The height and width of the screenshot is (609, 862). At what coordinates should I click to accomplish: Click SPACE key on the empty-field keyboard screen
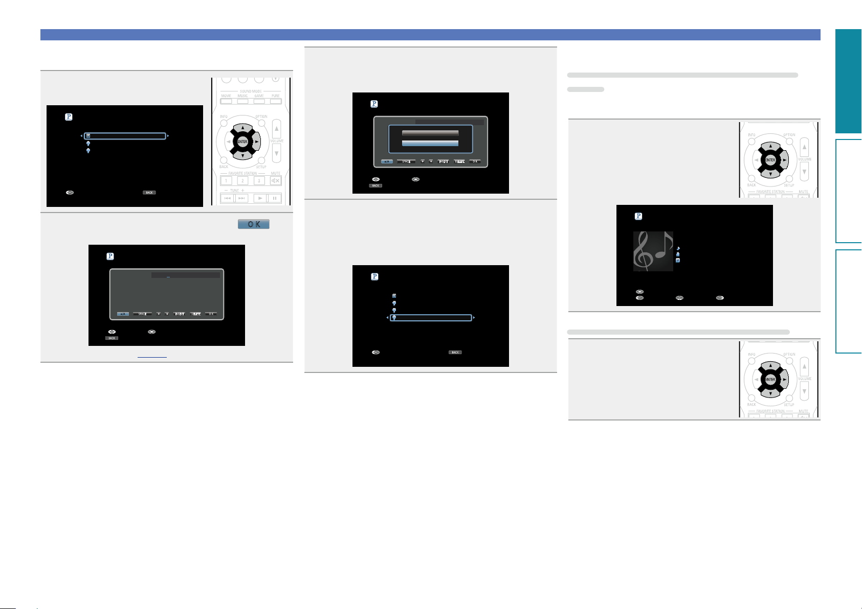(x=142, y=314)
